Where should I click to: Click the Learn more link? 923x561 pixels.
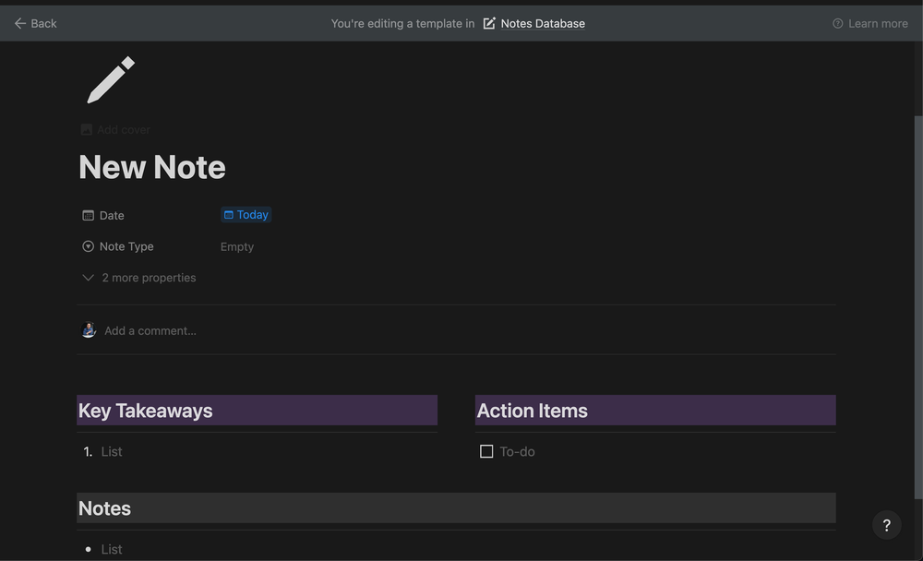click(878, 23)
